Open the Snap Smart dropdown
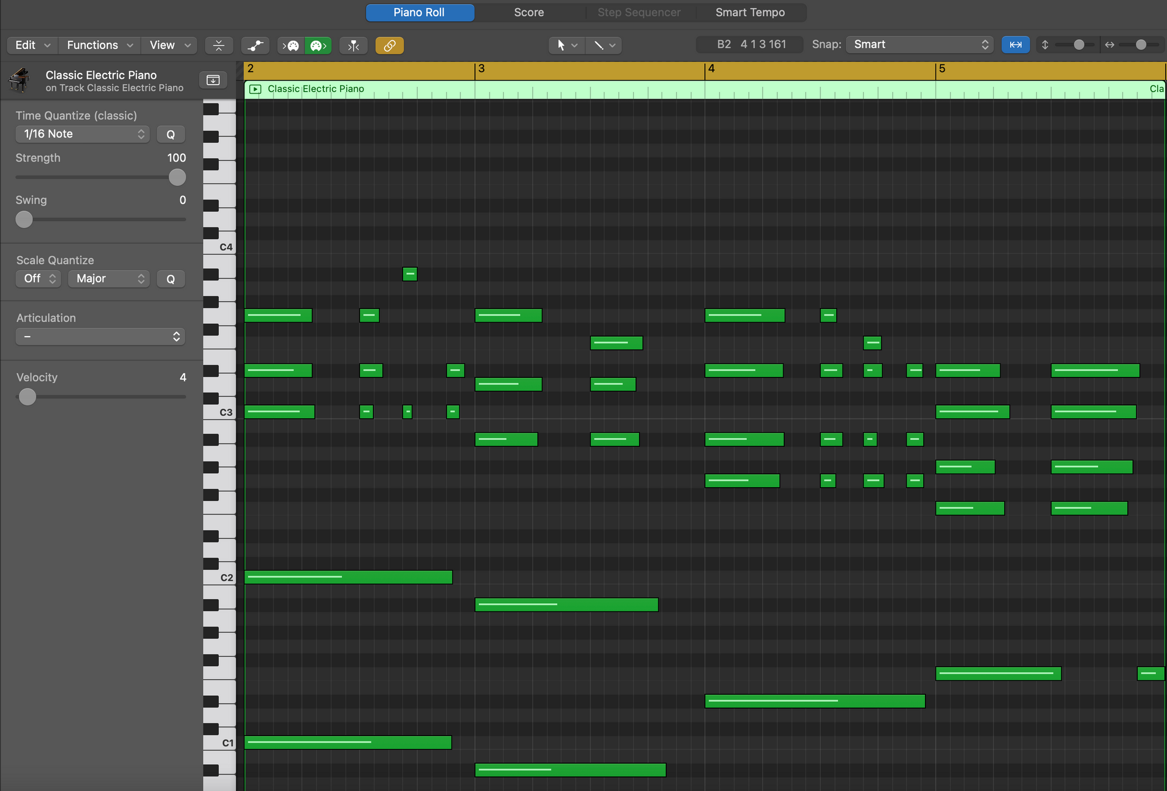The width and height of the screenshot is (1167, 791). click(x=920, y=44)
